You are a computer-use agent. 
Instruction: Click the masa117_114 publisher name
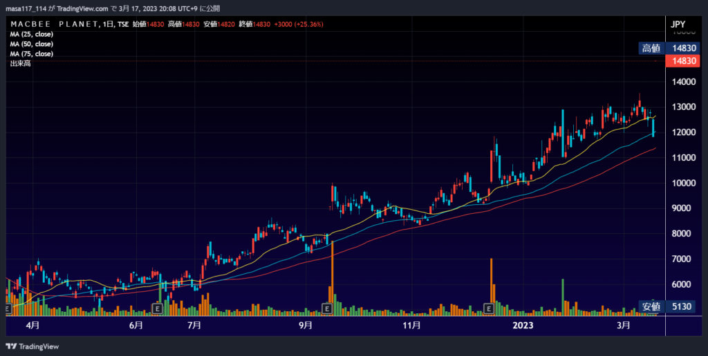click(x=26, y=8)
